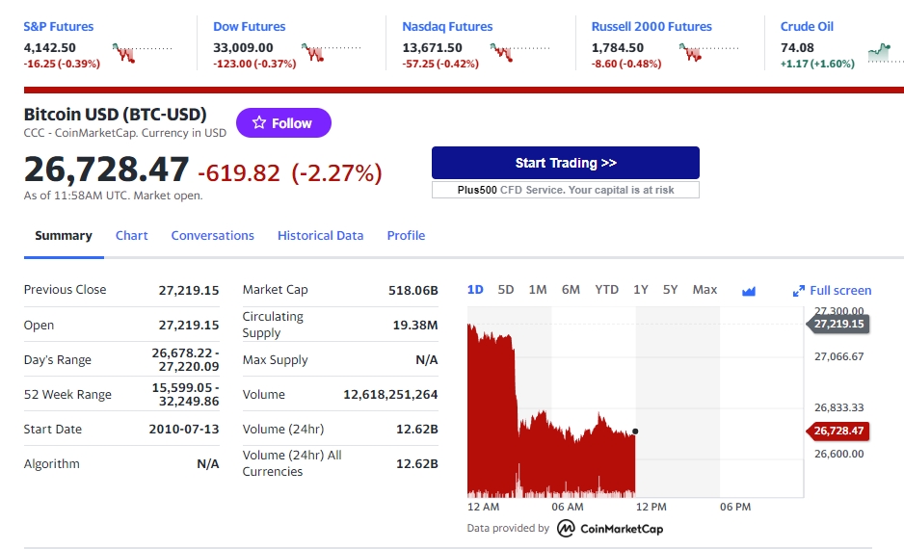Click the Dow Futures price 33,009.00
904x549 pixels.
click(x=243, y=48)
